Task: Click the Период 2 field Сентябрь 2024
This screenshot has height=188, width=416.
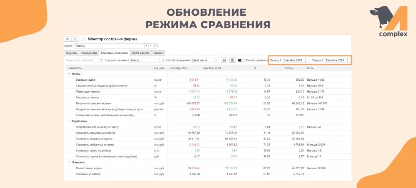Action: [336, 60]
